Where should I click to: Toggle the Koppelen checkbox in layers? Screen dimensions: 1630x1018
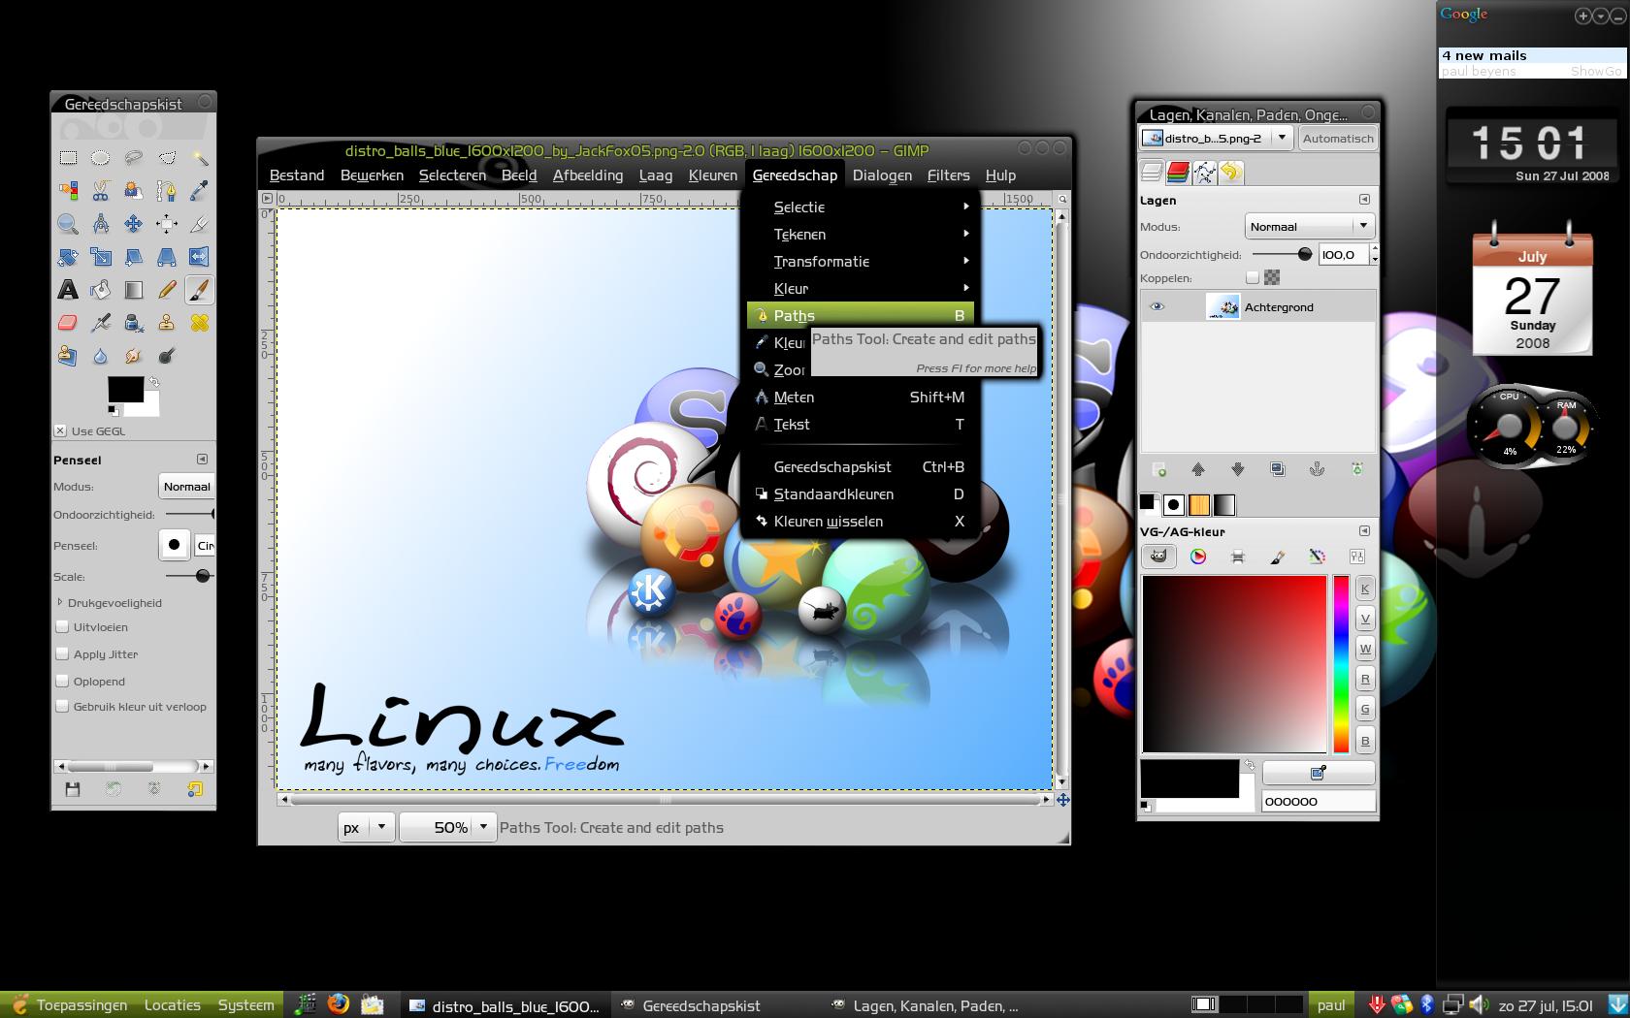[1253, 278]
